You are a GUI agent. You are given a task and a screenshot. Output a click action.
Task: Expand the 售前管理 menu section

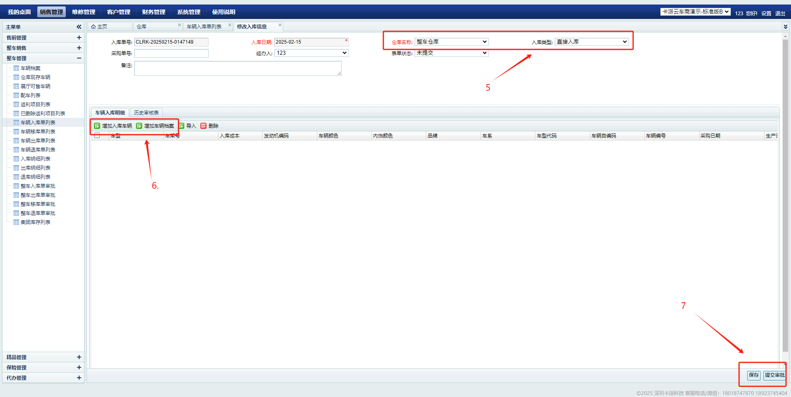coord(79,37)
